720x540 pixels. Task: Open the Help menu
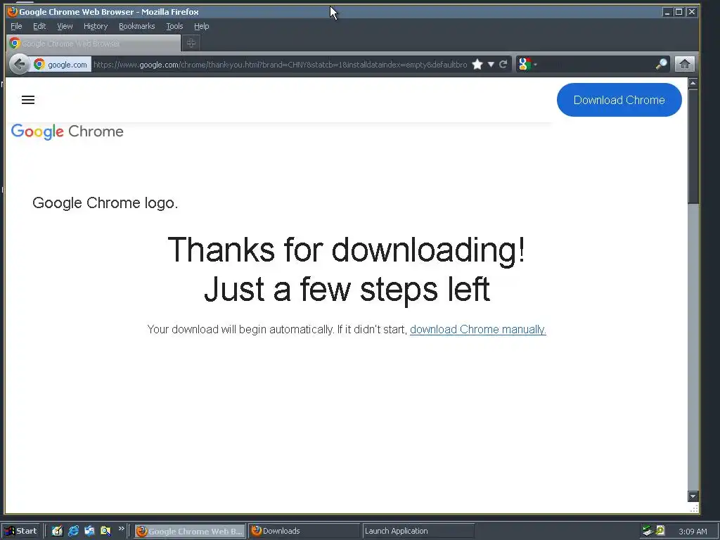tap(201, 26)
